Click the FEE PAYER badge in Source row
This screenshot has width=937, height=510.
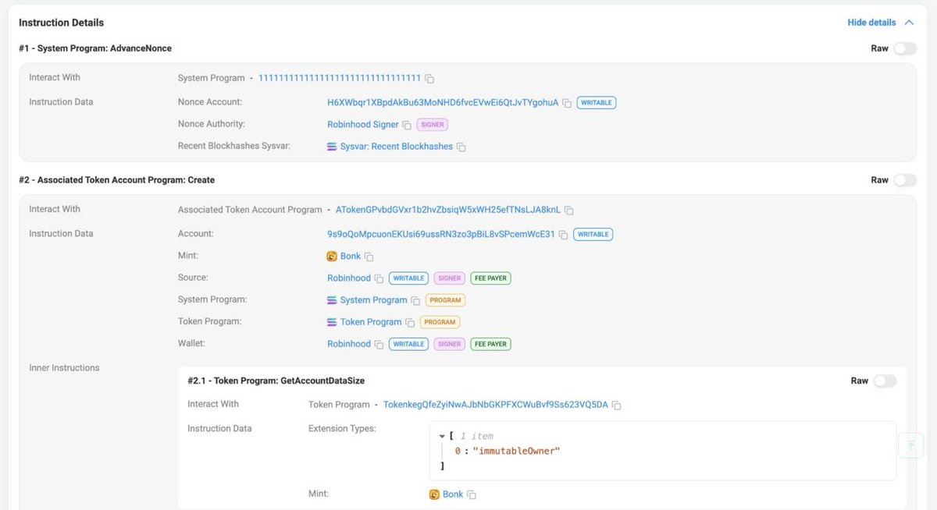click(x=490, y=278)
